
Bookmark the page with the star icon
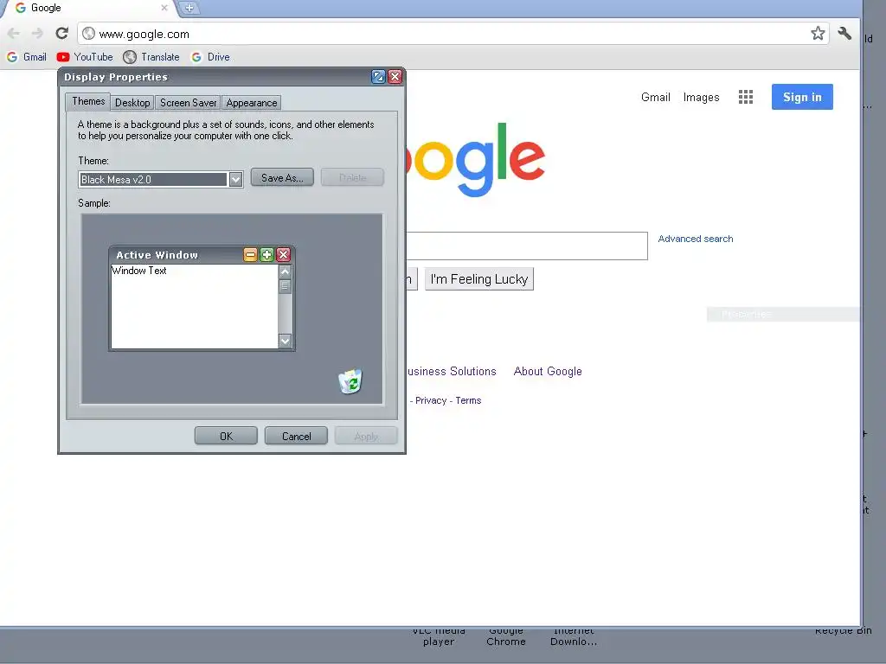tap(818, 34)
